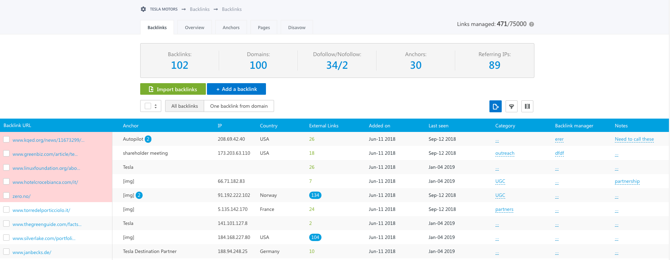Viewport: 670px width, 260px height.
Task: Tick the checkbox for www.janbecks.de row
Action: pos(6,252)
